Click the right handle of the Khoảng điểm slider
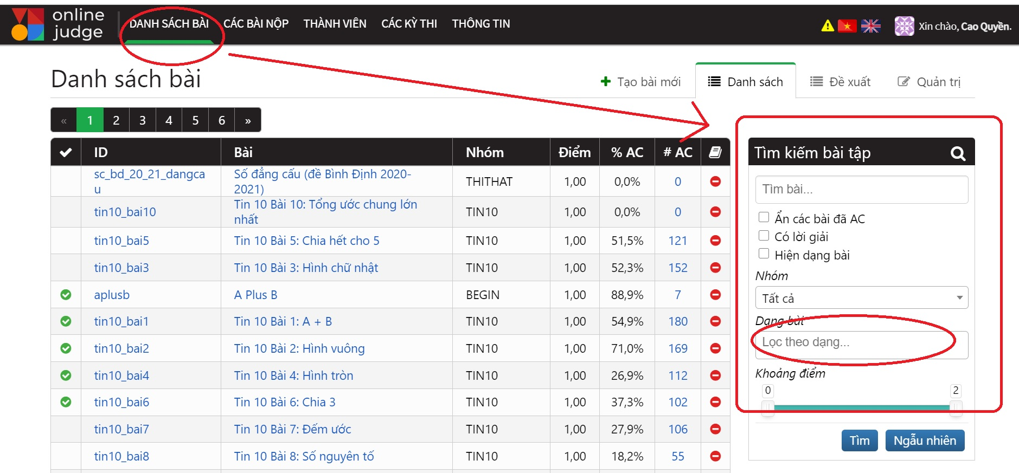Image resolution: width=1019 pixels, height=473 pixels. click(956, 408)
